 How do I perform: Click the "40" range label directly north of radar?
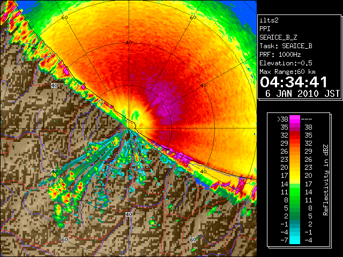pyautogui.click(x=129, y=42)
